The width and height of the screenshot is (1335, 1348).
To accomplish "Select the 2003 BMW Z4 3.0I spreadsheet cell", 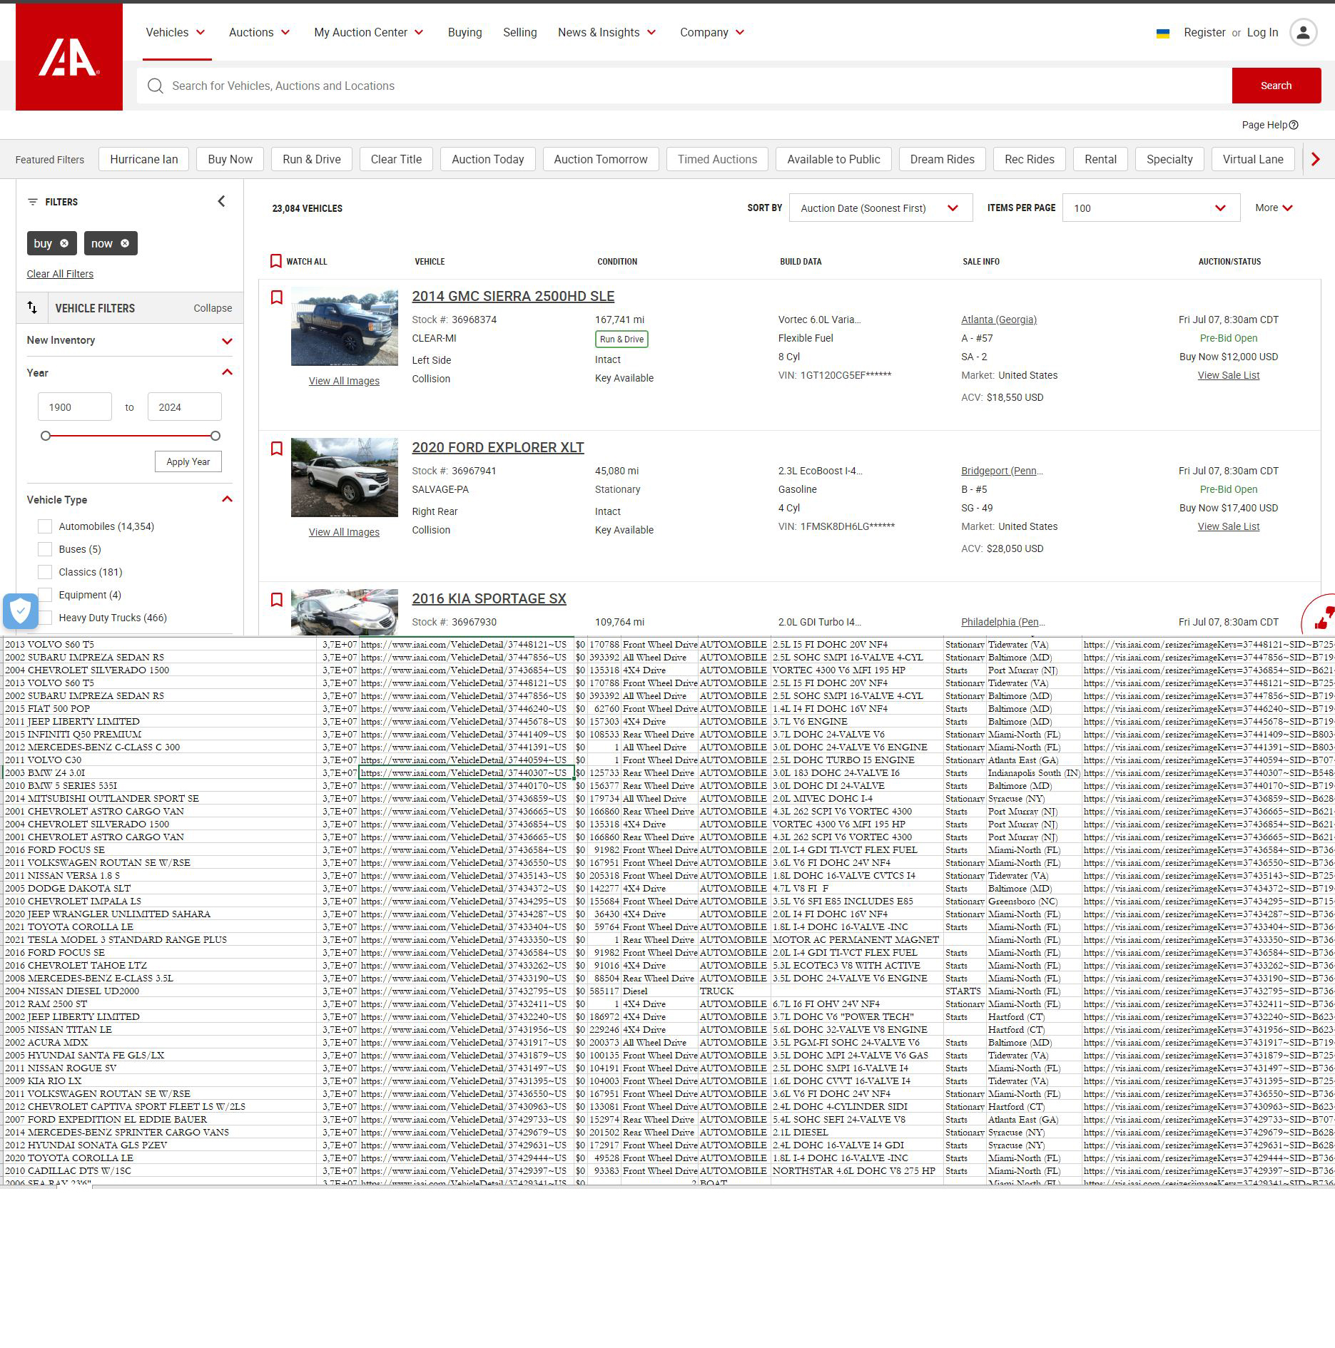I will 160,772.
